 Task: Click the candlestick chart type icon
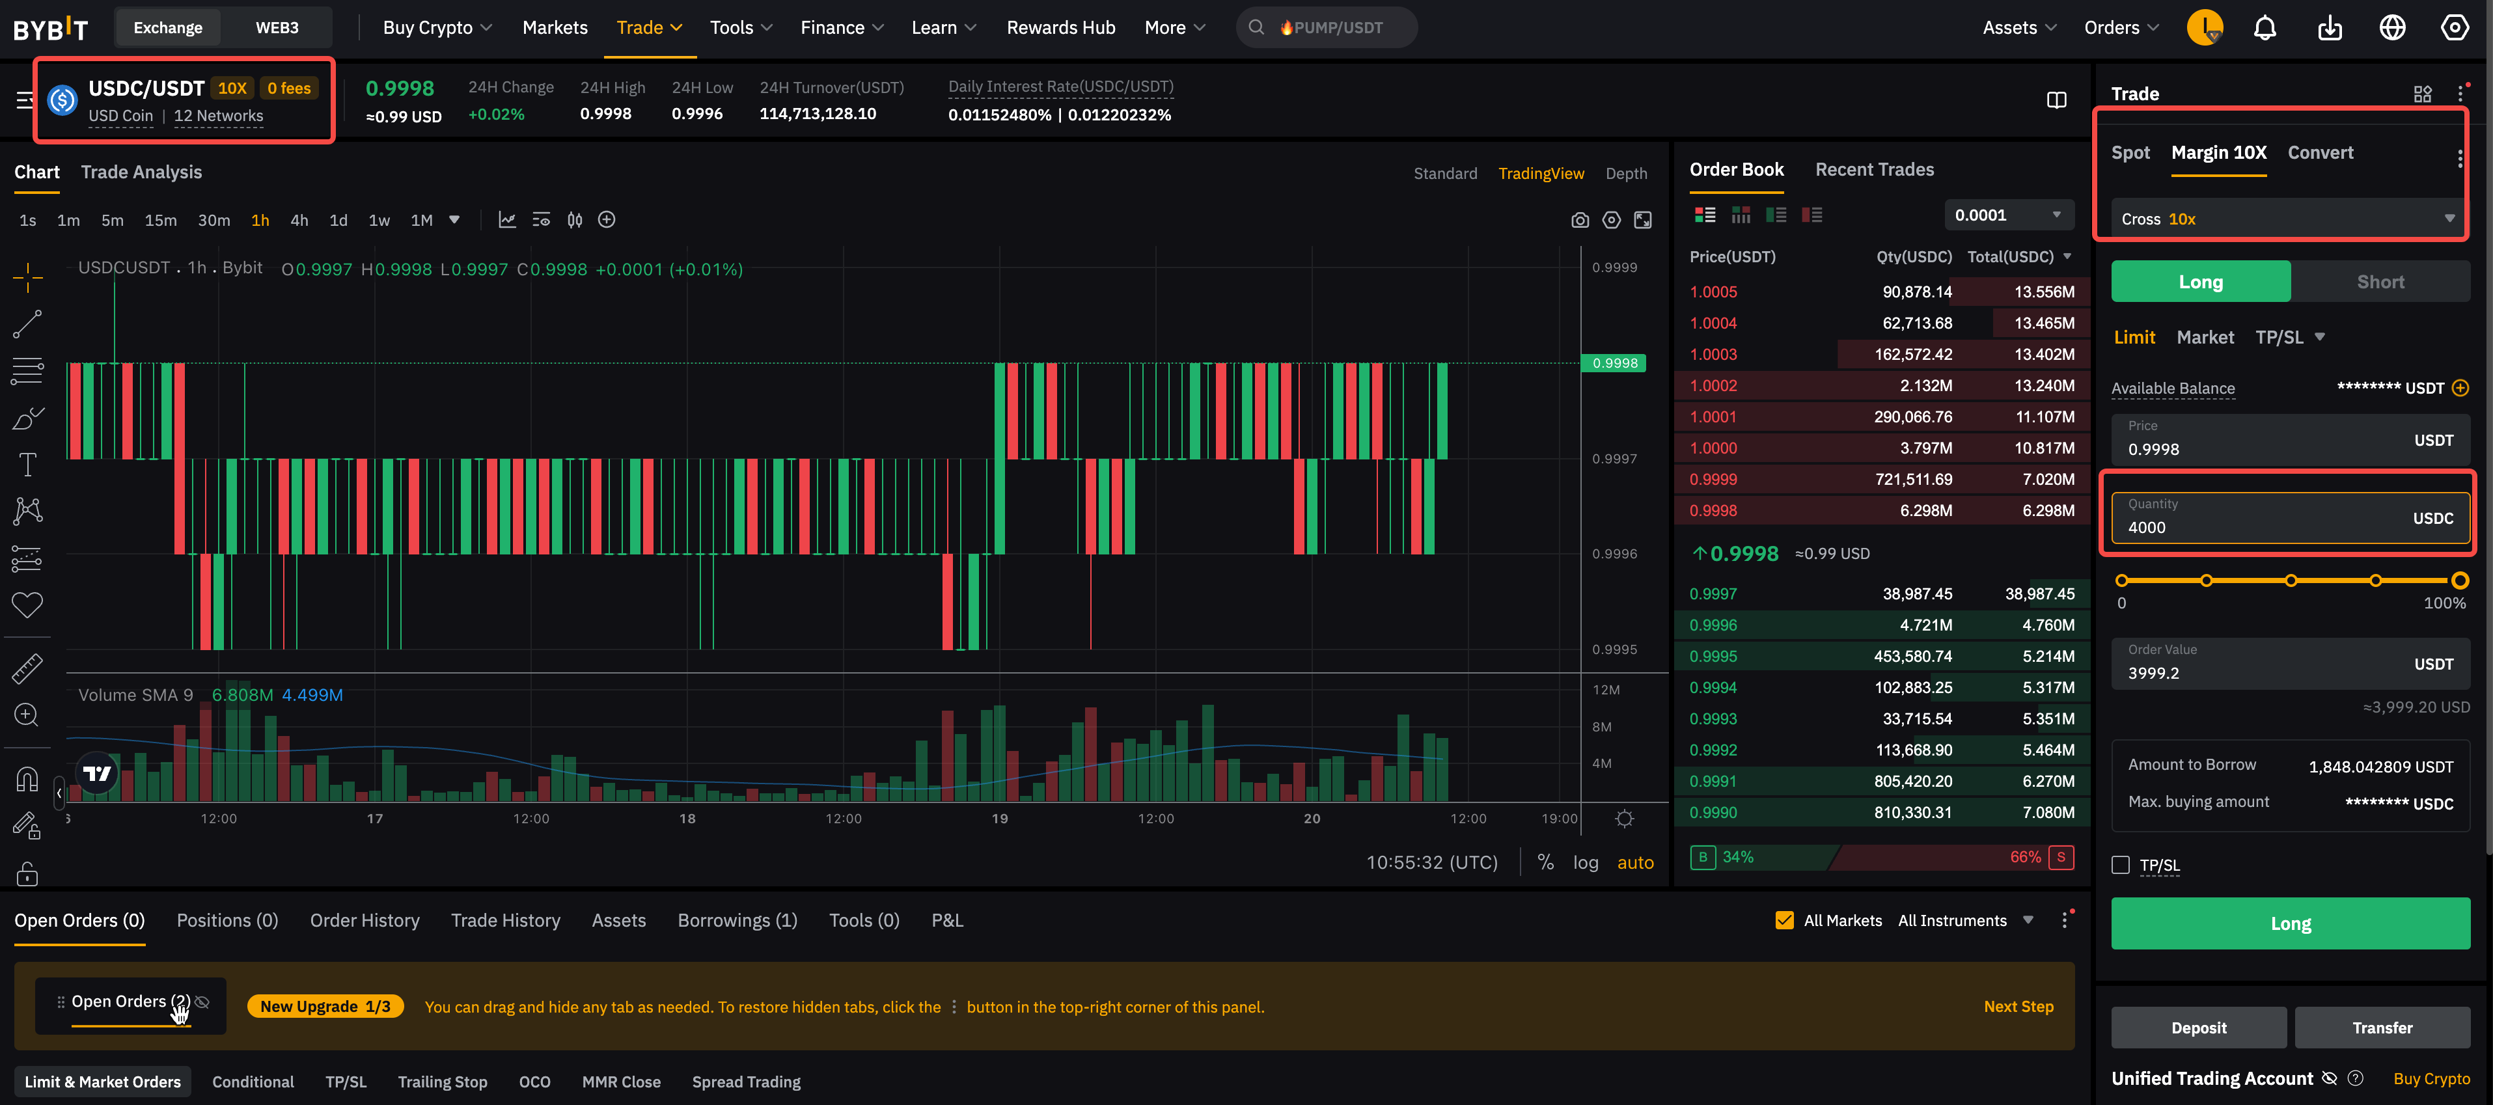[x=575, y=220]
